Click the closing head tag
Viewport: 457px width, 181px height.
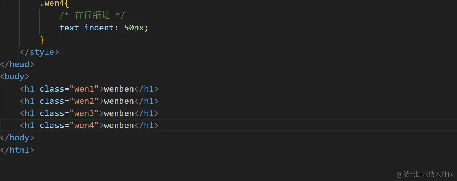point(17,64)
